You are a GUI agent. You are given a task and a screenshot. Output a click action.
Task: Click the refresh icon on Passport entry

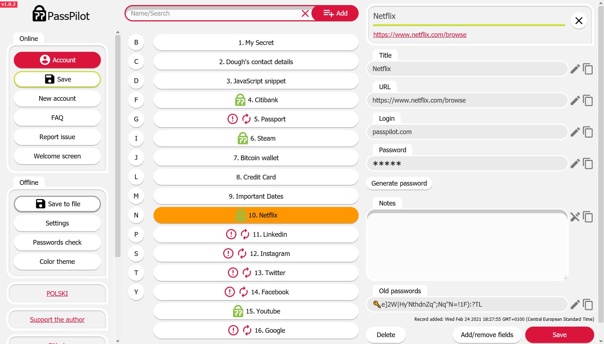coord(246,119)
